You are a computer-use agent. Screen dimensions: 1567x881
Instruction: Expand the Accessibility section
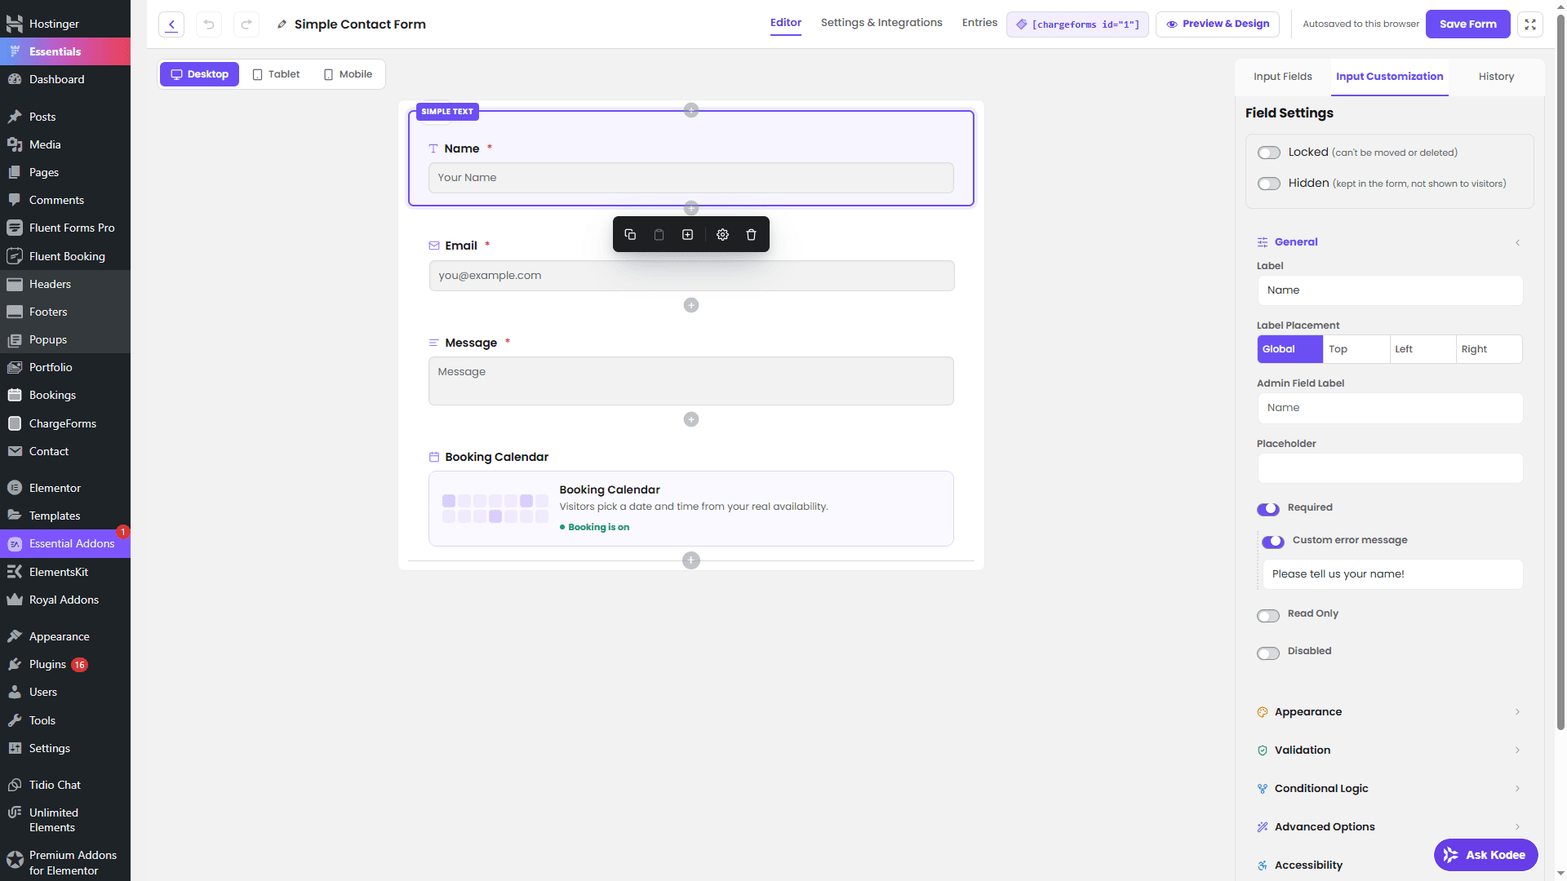tap(1307, 866)
